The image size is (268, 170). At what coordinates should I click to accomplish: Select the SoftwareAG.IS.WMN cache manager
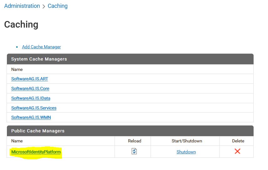point(31,117)
